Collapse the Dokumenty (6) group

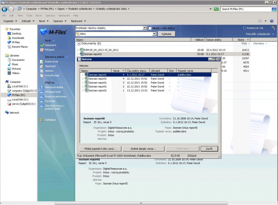79,44
